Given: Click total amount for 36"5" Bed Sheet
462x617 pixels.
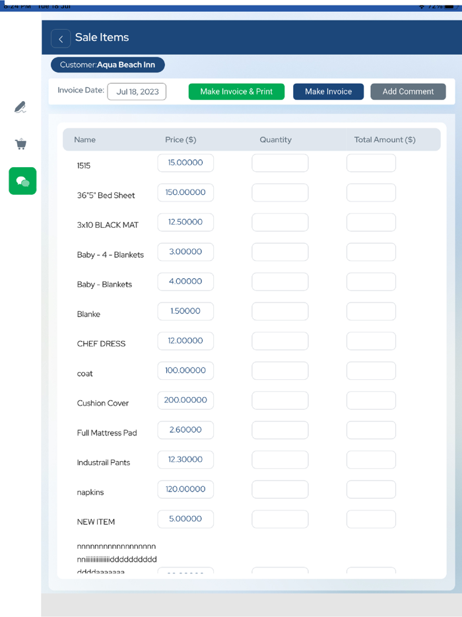Looking at the screenshot, I should [371, 192].
